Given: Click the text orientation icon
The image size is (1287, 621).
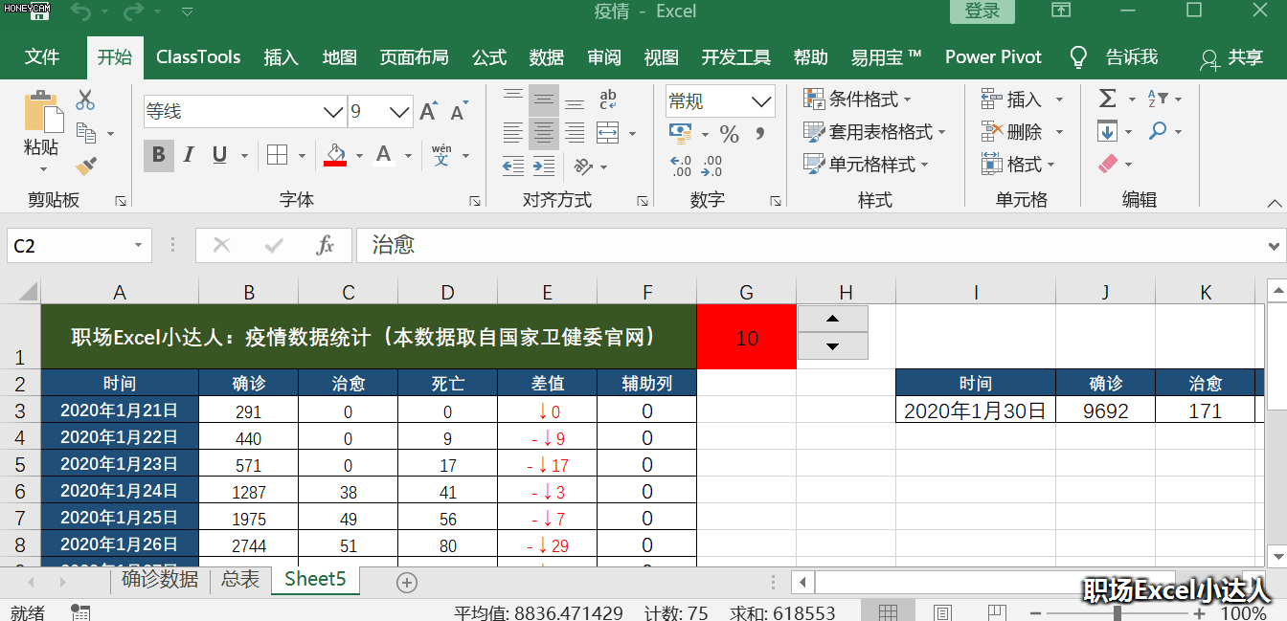Looking at the screenshot, I should point(582,166).
